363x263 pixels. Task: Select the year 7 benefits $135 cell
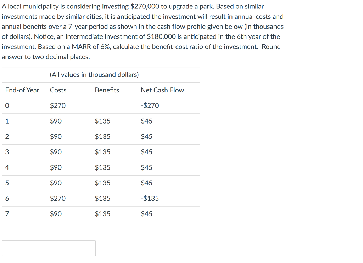coord(102,214)
